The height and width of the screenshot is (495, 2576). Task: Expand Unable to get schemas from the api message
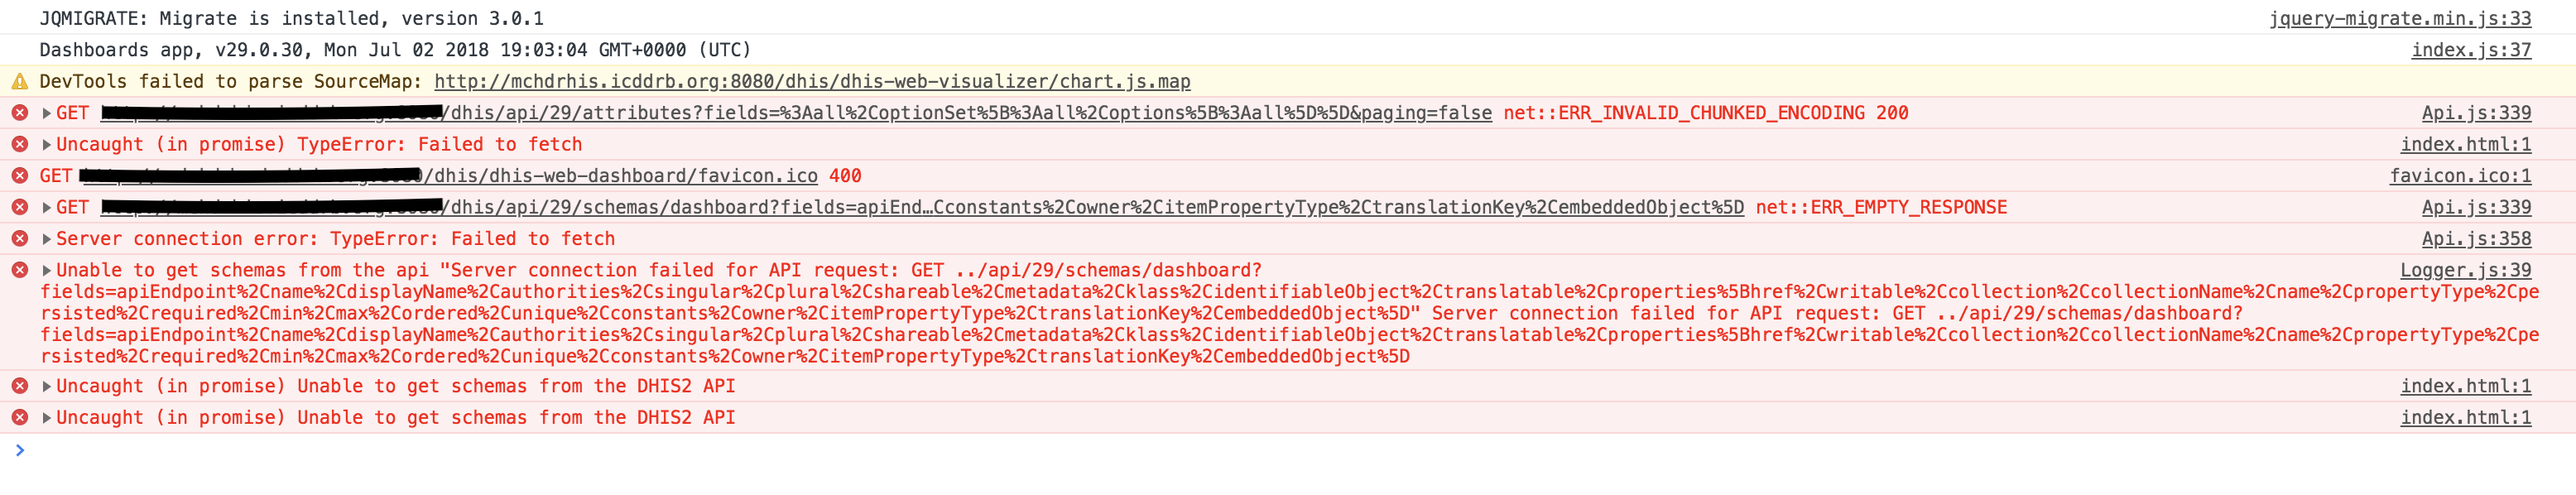46,270
